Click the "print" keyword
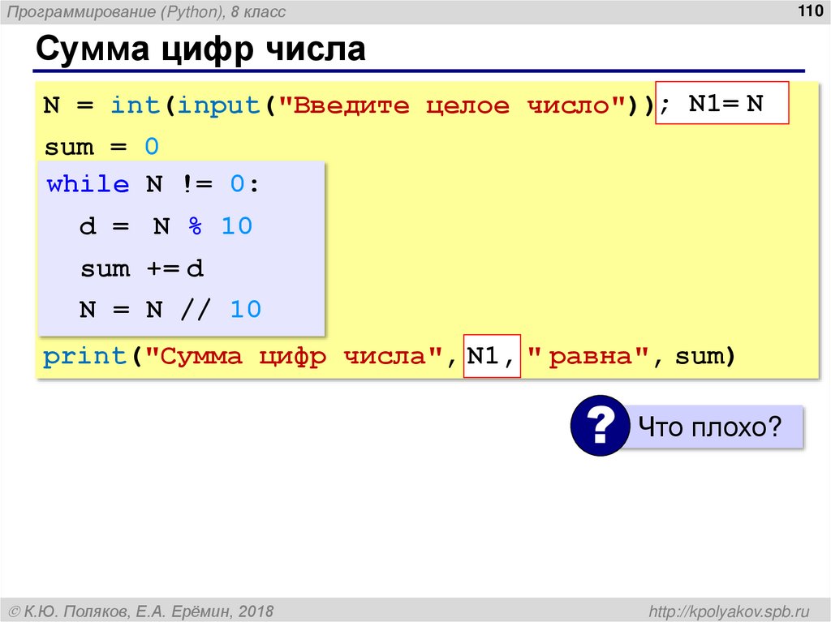This screenshot has height=622, width=831. tap(84, 356)
